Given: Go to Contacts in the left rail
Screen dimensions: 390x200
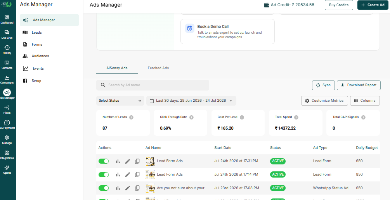Looking at the screenshot, I should [7, 65].
